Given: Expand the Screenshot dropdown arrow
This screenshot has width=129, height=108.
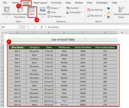Looking at the screenshot, I should tap(82, 12).
